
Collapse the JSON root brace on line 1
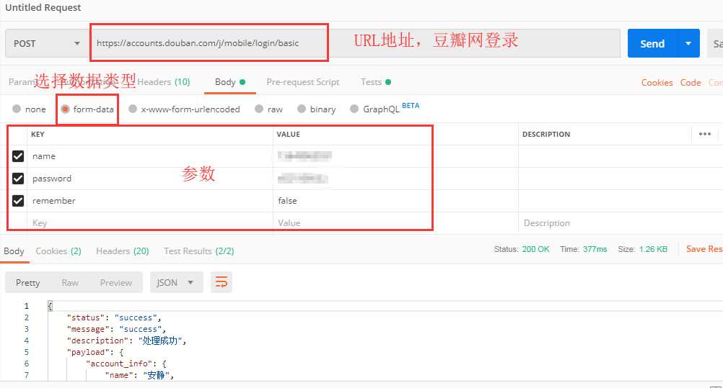pos(51,306)
